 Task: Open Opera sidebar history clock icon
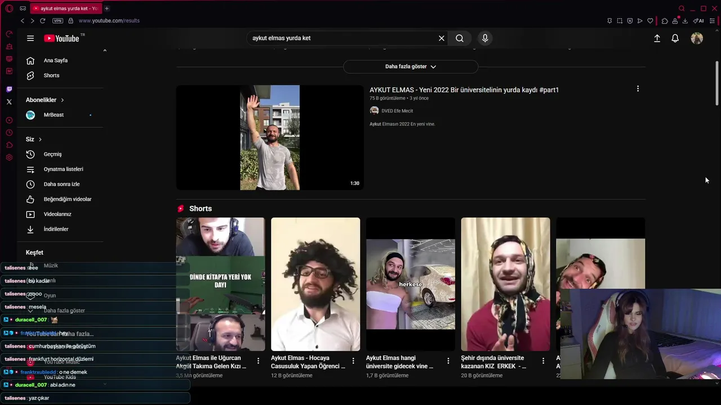coord(9,133)
